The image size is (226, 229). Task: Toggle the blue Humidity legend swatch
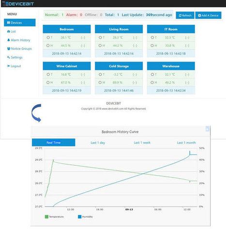pyautogui.click(x=80, y=217)
